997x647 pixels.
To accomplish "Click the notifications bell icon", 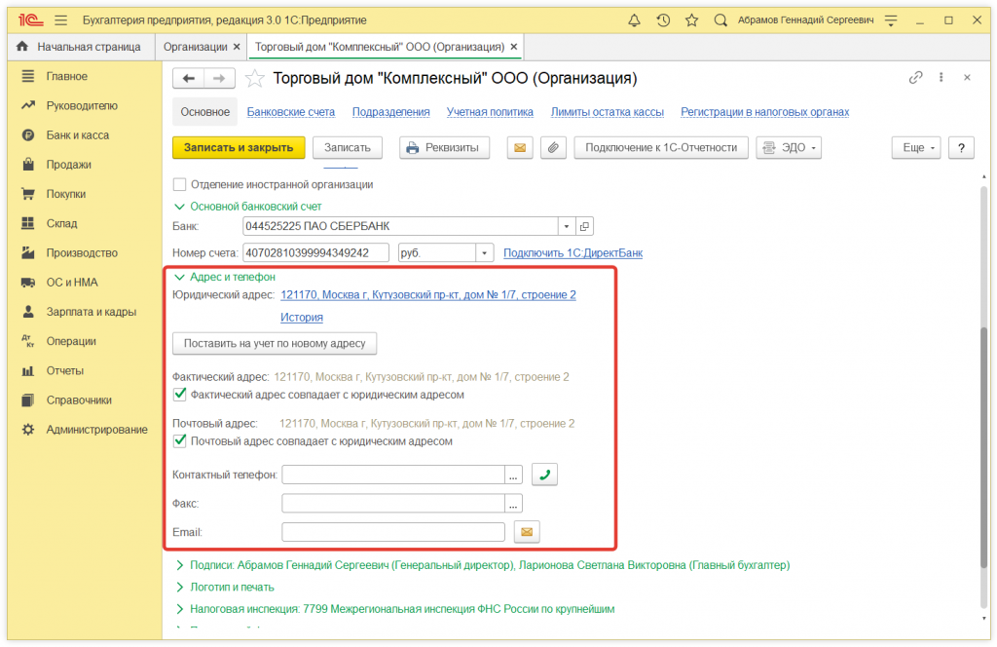I will pyautogui.click(x=635, y=19).
